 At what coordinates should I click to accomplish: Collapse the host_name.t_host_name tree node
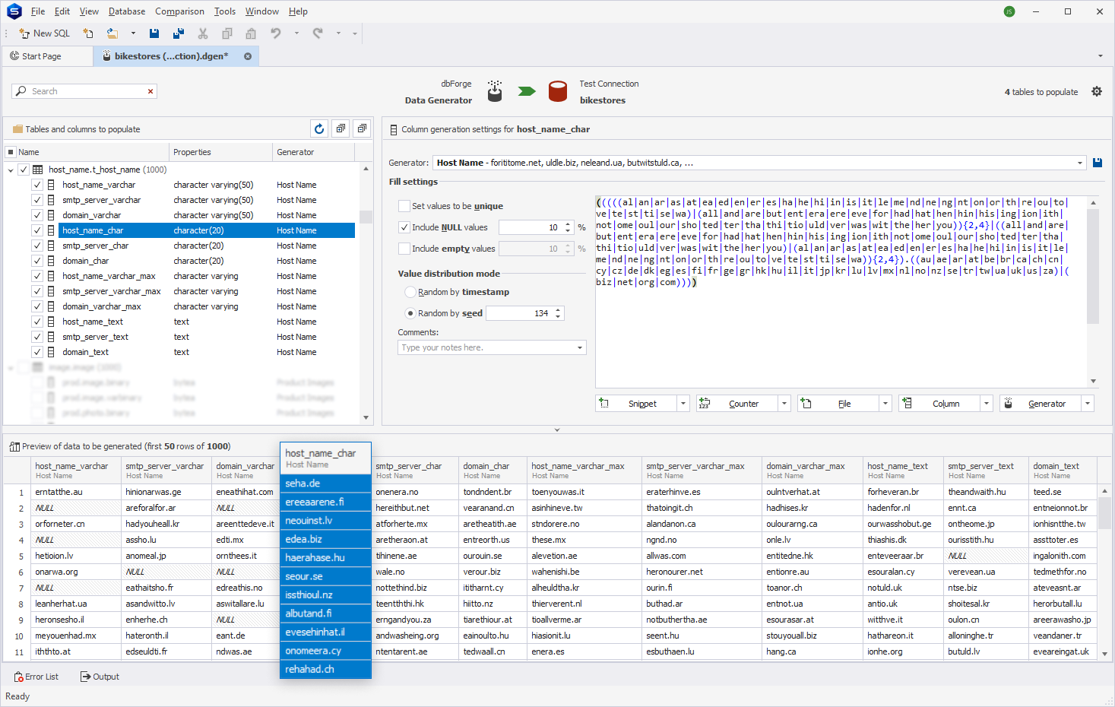pos(11,170)
